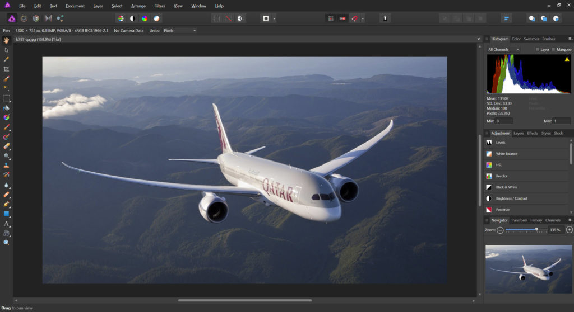The width and height of the screenshot is (574, 312).
Task: Add a White Balance adjustment
Action: coord(527,154)
